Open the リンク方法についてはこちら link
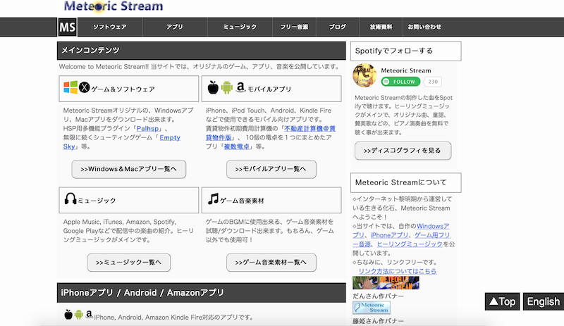564x326 pixels. [398, 271]
